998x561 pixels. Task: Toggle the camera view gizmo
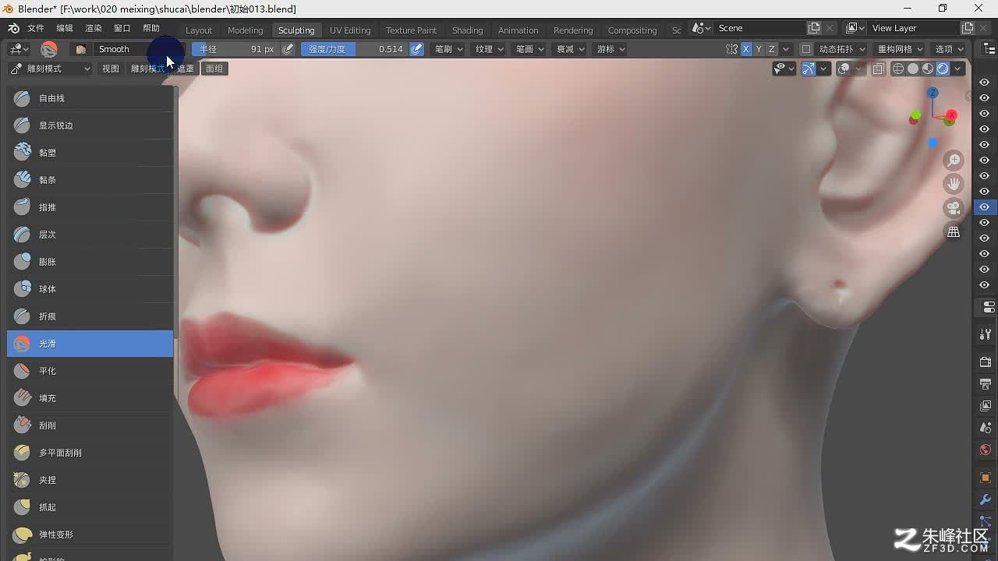tap(954, 208)
